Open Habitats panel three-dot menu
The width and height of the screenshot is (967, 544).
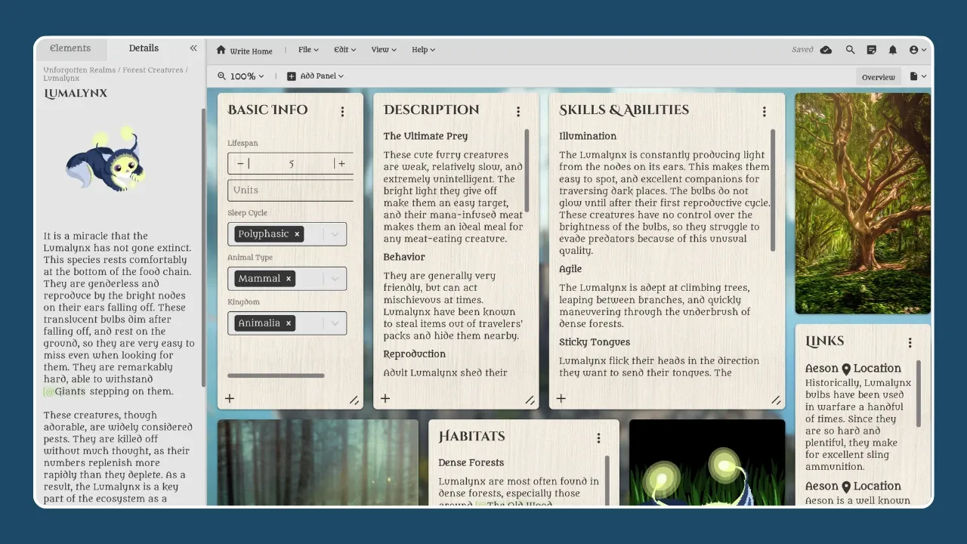598,437
